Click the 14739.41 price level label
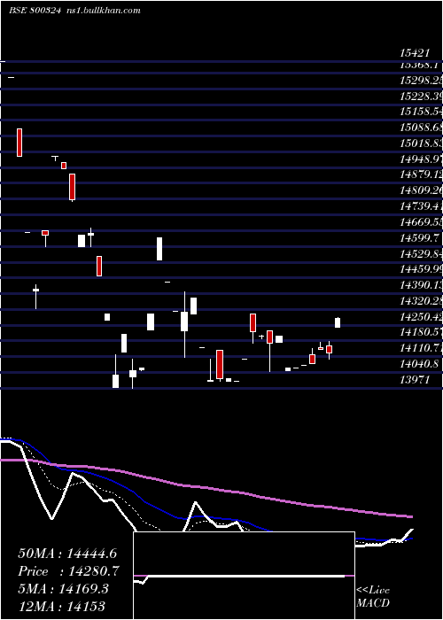 (x=421, y=206)
